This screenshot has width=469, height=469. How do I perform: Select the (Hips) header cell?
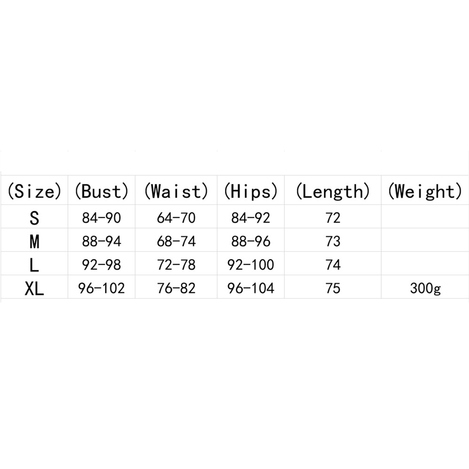click(251, 191)
